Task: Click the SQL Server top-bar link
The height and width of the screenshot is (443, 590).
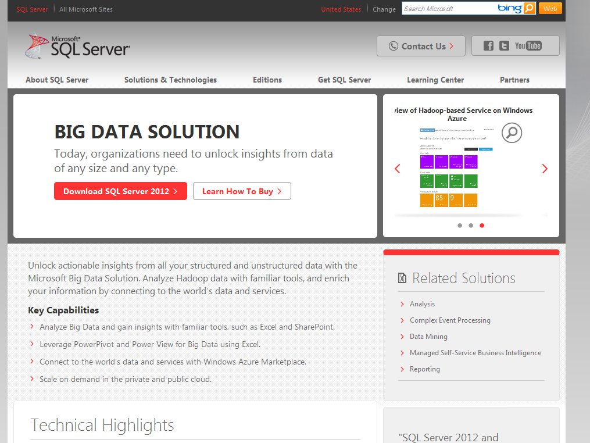Action: (32, 9)
